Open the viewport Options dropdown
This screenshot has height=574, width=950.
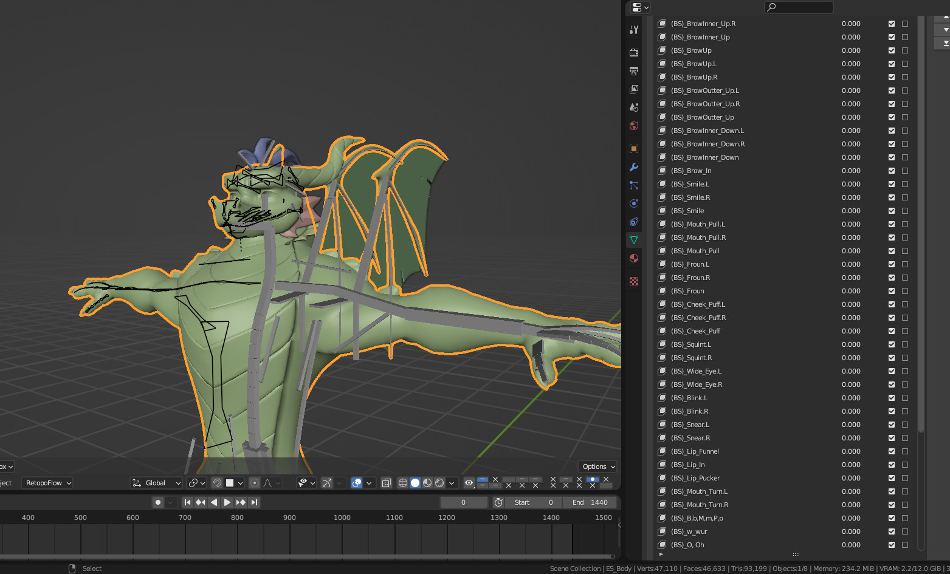coord(598,466)
